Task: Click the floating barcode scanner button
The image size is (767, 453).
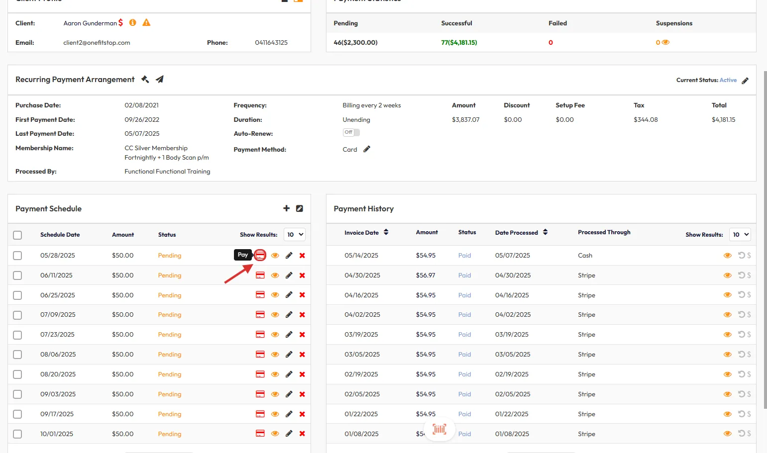Action: (x=439, y=429)
